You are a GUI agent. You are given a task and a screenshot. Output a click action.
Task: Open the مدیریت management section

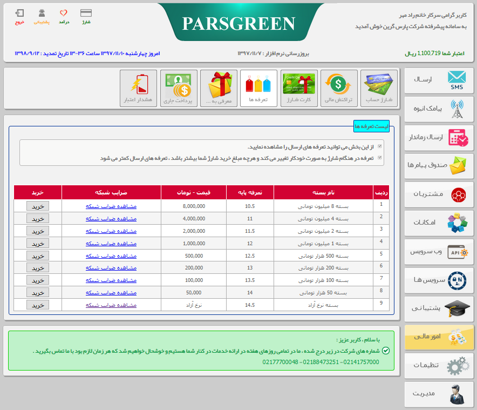439,394
